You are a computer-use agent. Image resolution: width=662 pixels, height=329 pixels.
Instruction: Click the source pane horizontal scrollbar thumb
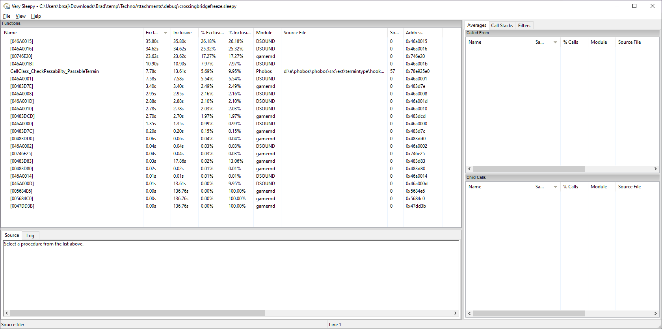coord(138,313)
